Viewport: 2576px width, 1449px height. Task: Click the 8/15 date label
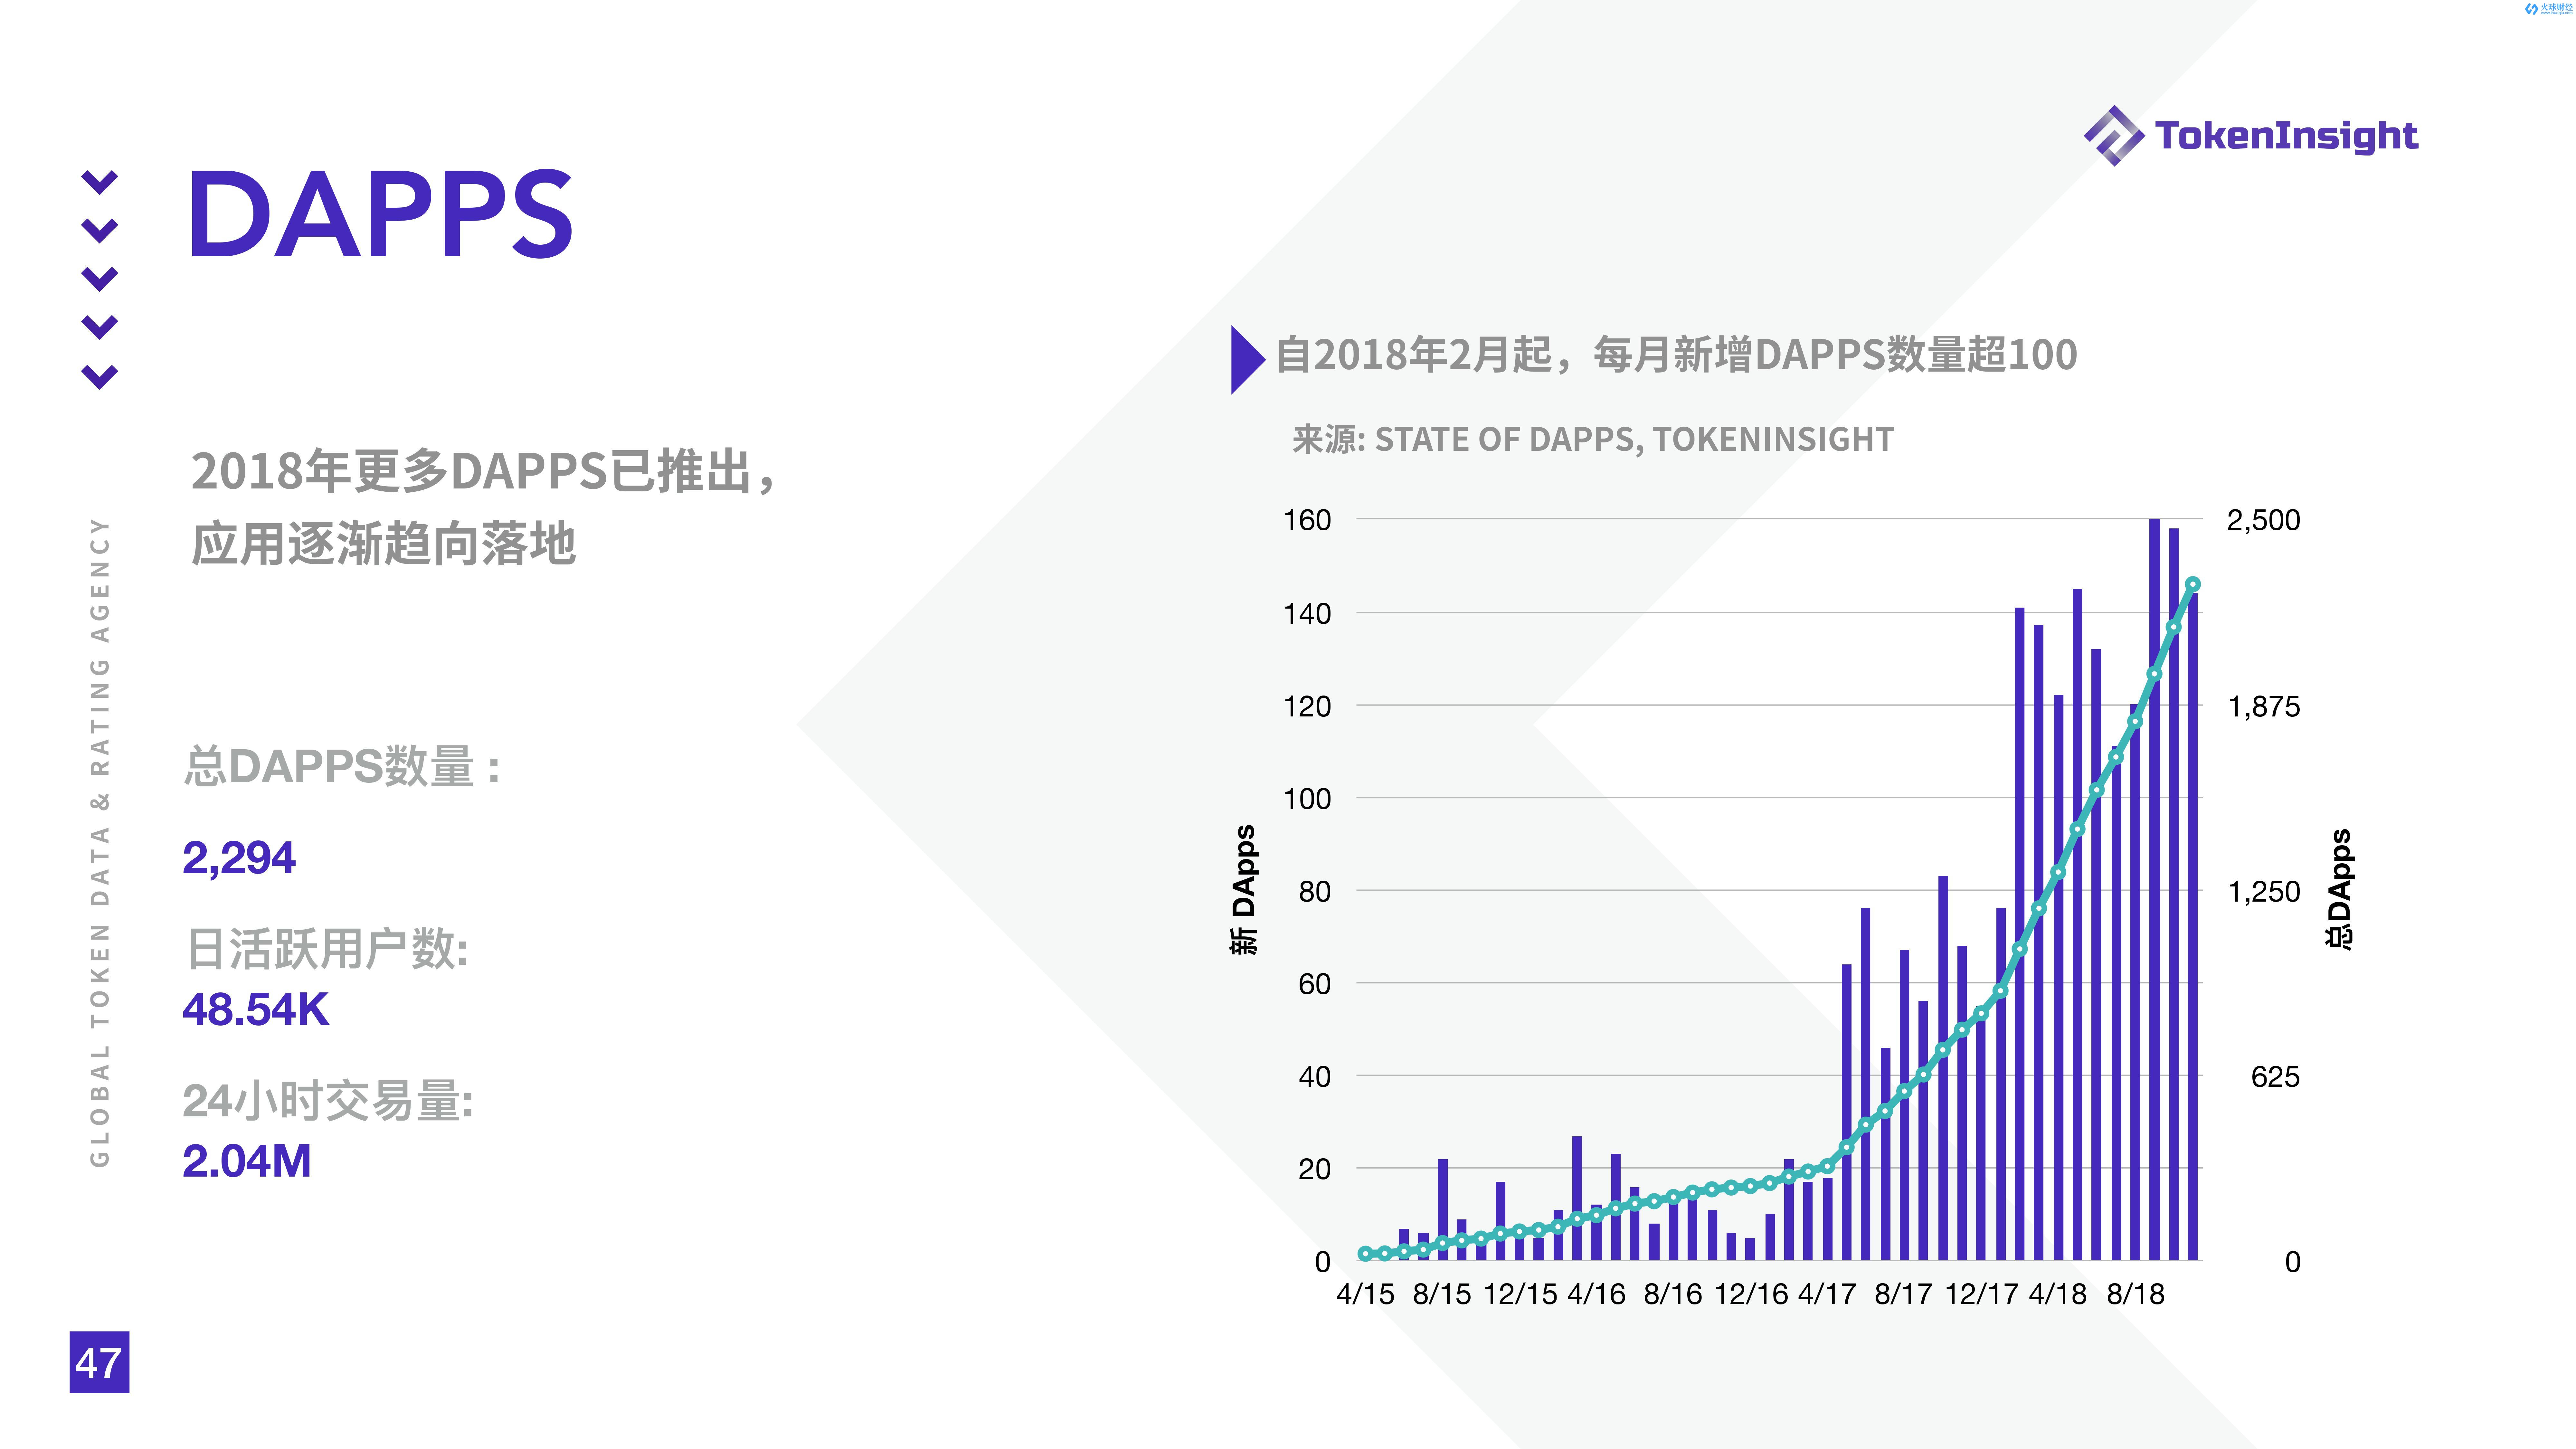click(x=1442, y=1294)
